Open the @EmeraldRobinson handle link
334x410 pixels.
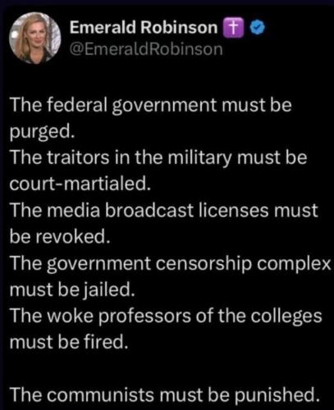[146, 49]
